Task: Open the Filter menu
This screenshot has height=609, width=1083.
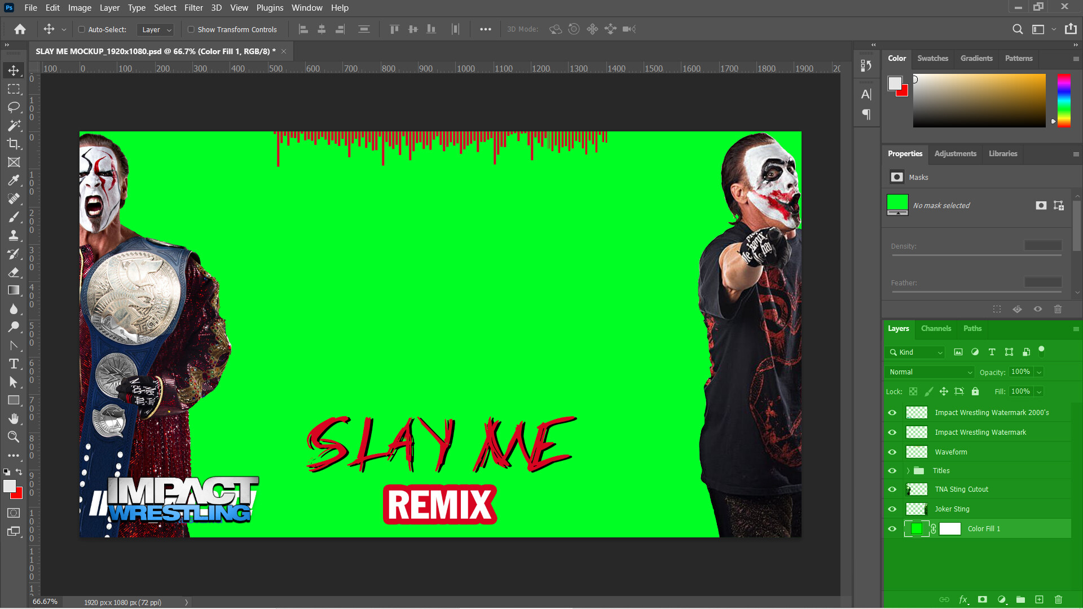Action: point(193,8)
